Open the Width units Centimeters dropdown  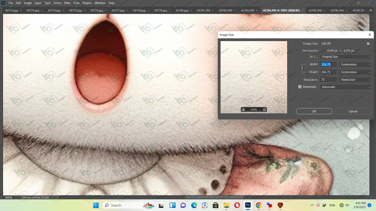[x=355, y=64]
